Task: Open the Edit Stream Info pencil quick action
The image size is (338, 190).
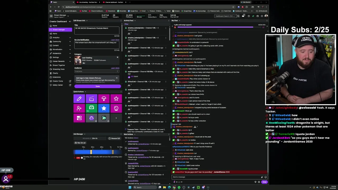Action: (x=79, y=99)
